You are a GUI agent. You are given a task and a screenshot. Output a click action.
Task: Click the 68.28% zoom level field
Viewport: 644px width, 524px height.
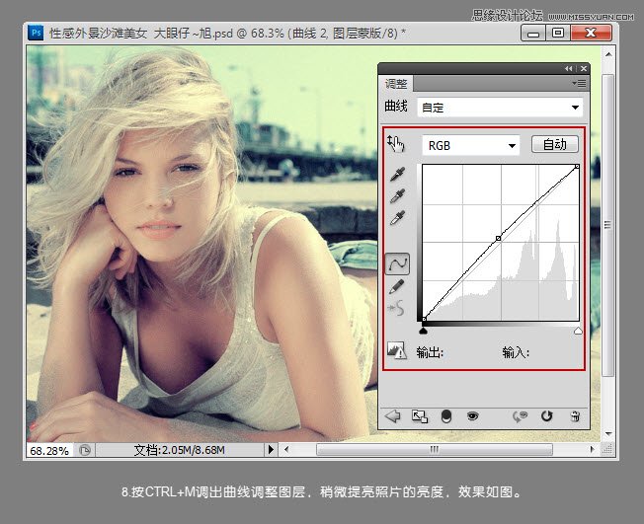[x=49, y=451]
